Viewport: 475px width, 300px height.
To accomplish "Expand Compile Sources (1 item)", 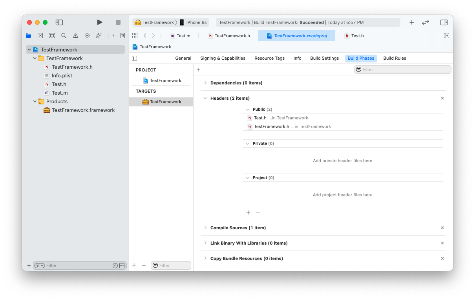I will pos(205,228).
